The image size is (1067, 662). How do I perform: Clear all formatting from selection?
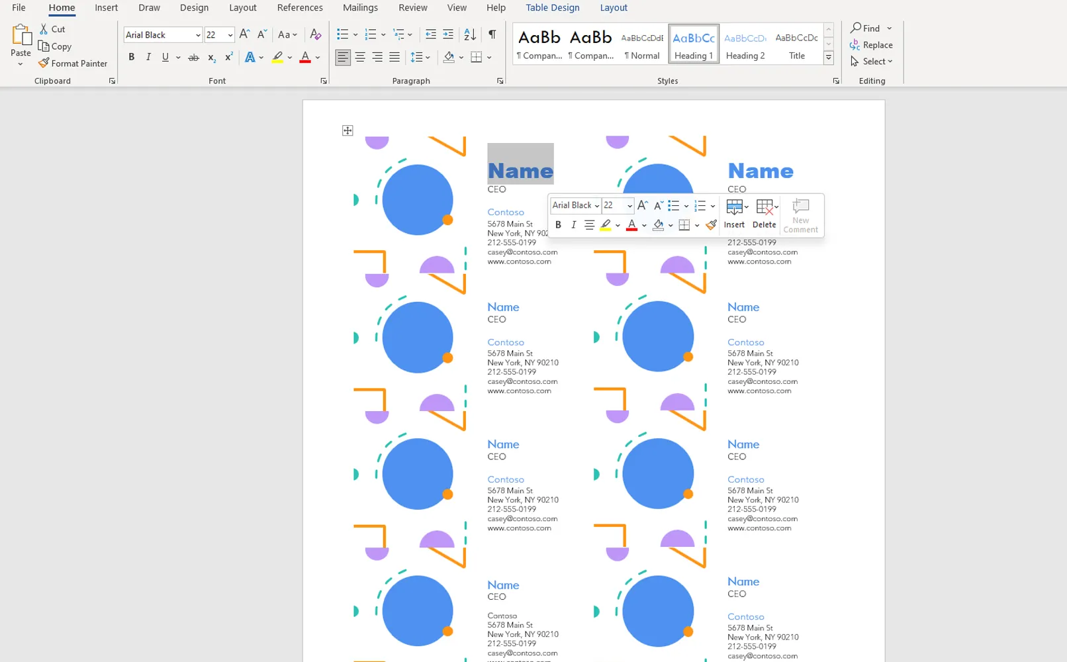click(x=316, y=34)
